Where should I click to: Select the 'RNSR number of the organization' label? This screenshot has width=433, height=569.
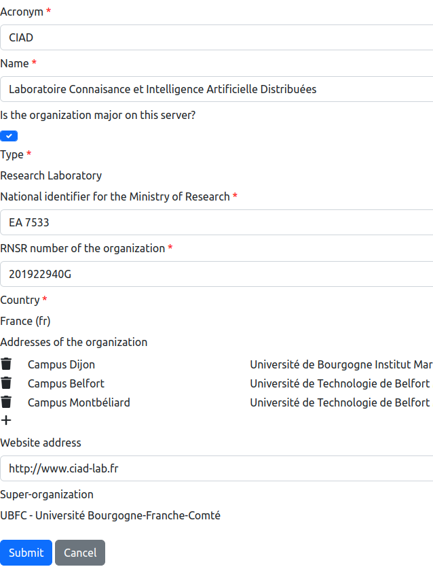[x=83, y=248]
